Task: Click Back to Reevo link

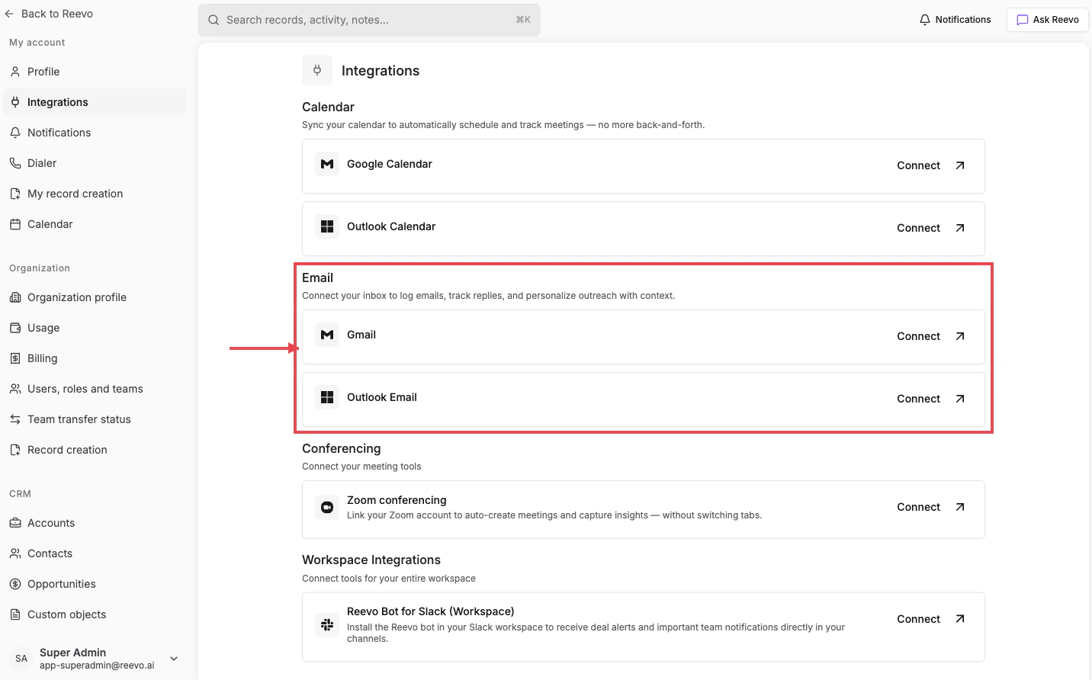Action: [49, 14]
